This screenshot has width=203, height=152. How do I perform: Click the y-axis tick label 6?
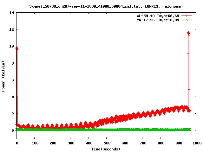(x=13, y=80)
